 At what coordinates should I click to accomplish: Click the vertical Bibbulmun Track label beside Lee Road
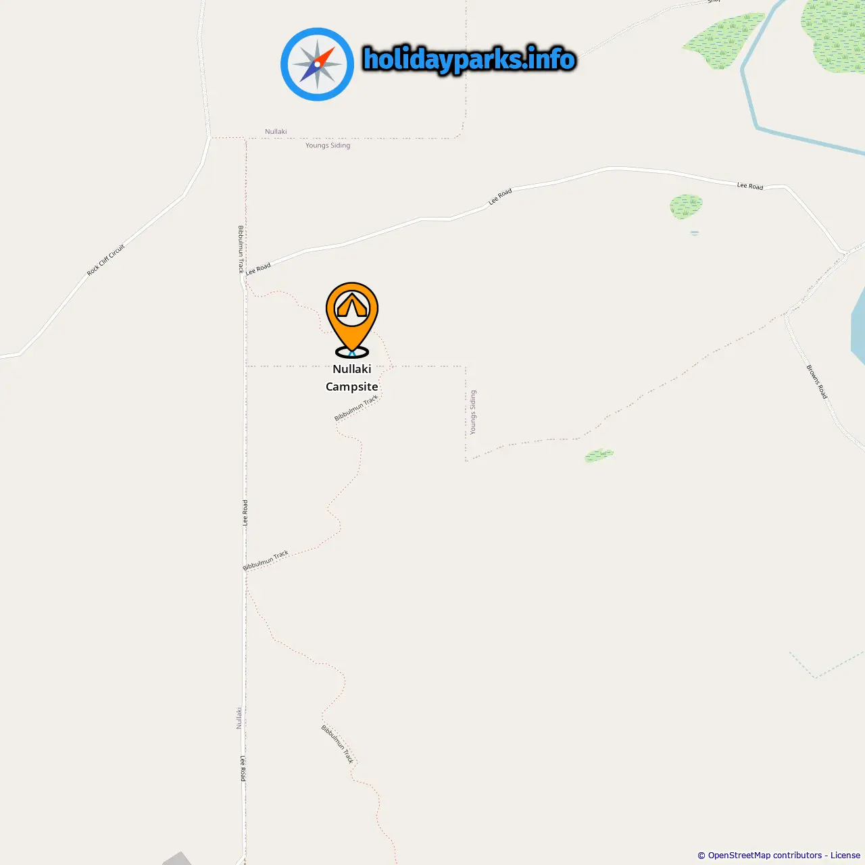[241, 249]
